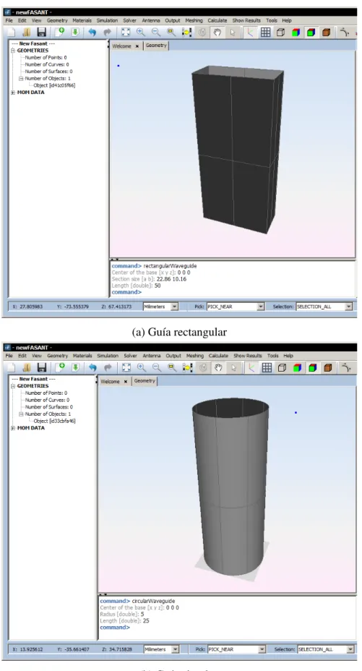The width and height of the screenshot is (362, 671).
Task: Select pan hand tool, circular waveguide window
Action: pos(218,367)
